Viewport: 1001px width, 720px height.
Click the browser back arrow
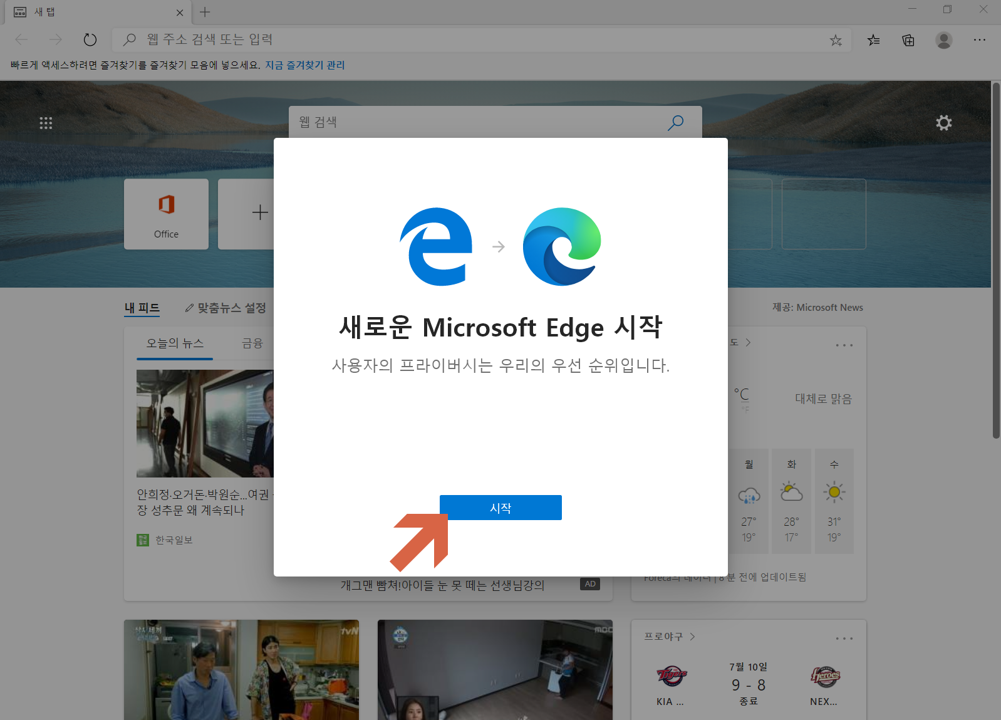pos(21,39)
